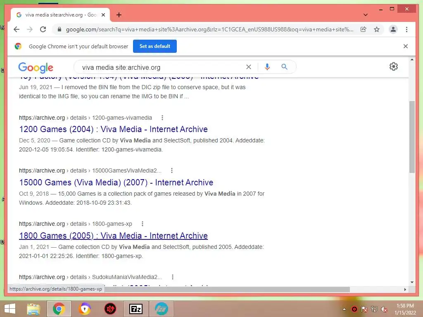Open the network tray icon

374,309
